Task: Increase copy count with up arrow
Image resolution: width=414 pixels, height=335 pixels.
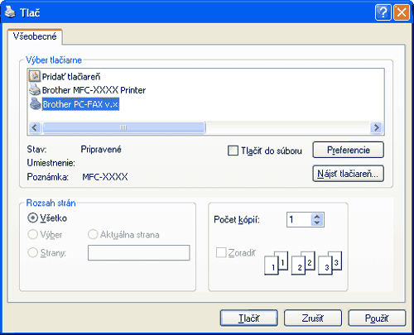Action: click(x=317, y=217)
